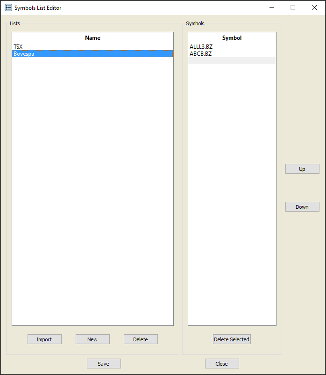The height and width of the screenshot is (375, 326).
Task: Minimize the Symbols List Editor window
Action: coord(271,7)
